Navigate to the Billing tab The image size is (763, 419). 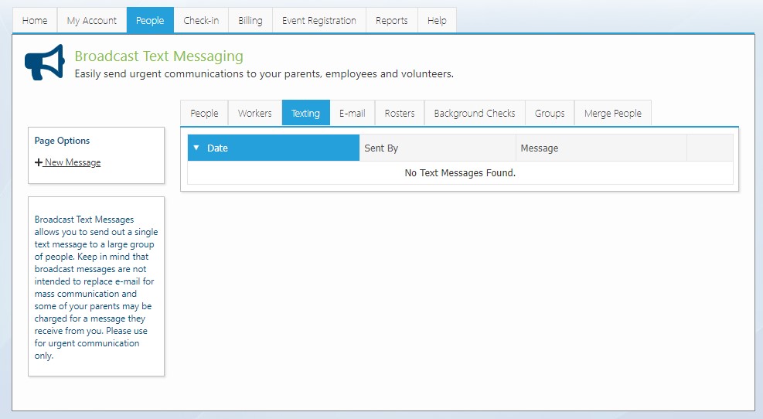(250, 20)
